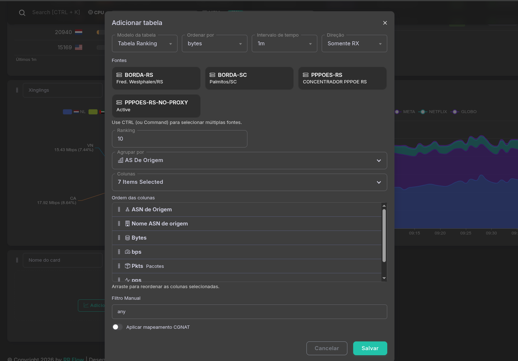Close the Adicionar tabela dialog
518x361 pixels.
[x=385, y=23]
